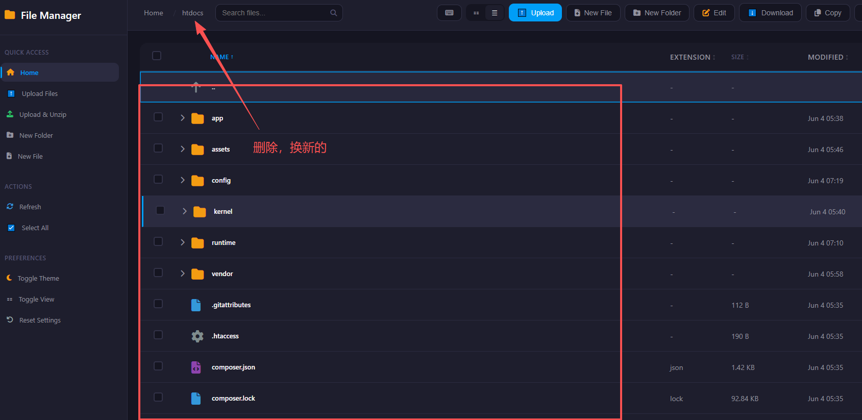The width and height of the screenshot is (862, 420).
Task: Expand the assets folder chevron
Action: 182,149
